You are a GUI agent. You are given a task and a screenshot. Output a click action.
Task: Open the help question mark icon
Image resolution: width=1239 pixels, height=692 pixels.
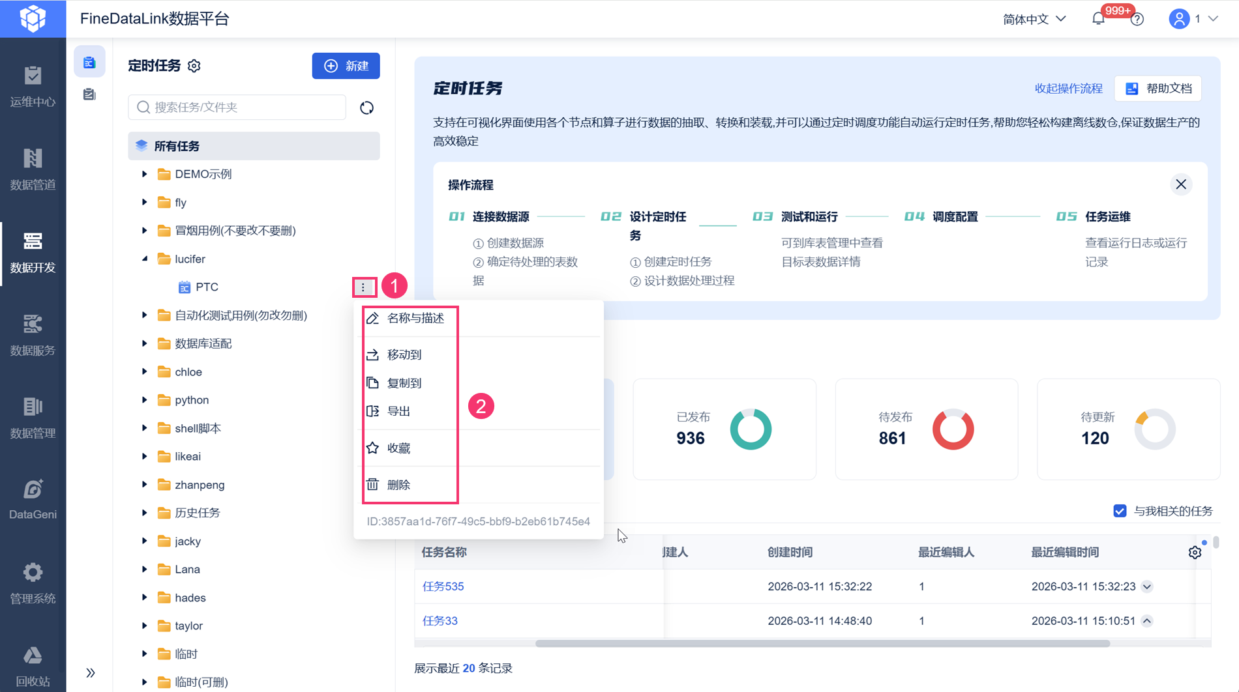point(1137,20)
